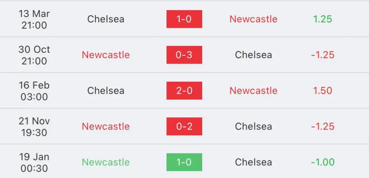Select Chelsea in the 13 Mar match
The height and width of the screenshot is (178, 369).
click(106, 19)
